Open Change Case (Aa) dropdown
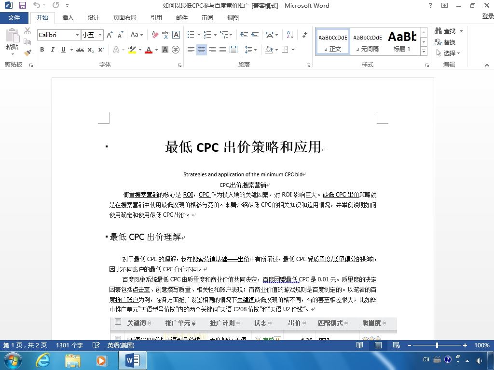Image resolution: width=494 pixels, height=370 pixels. click(x=137, y=35)
